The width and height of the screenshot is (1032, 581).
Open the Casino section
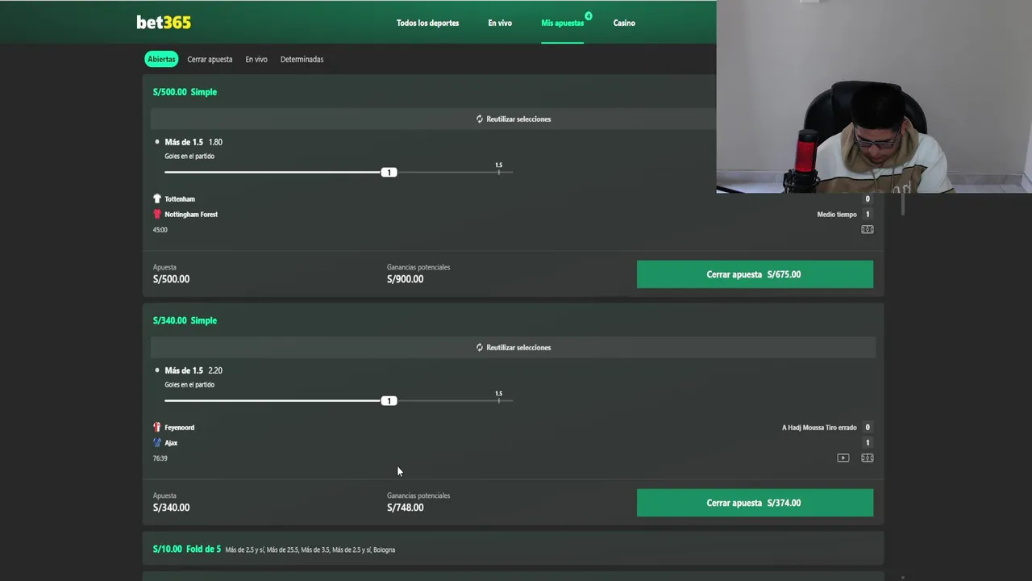point(624,23)
